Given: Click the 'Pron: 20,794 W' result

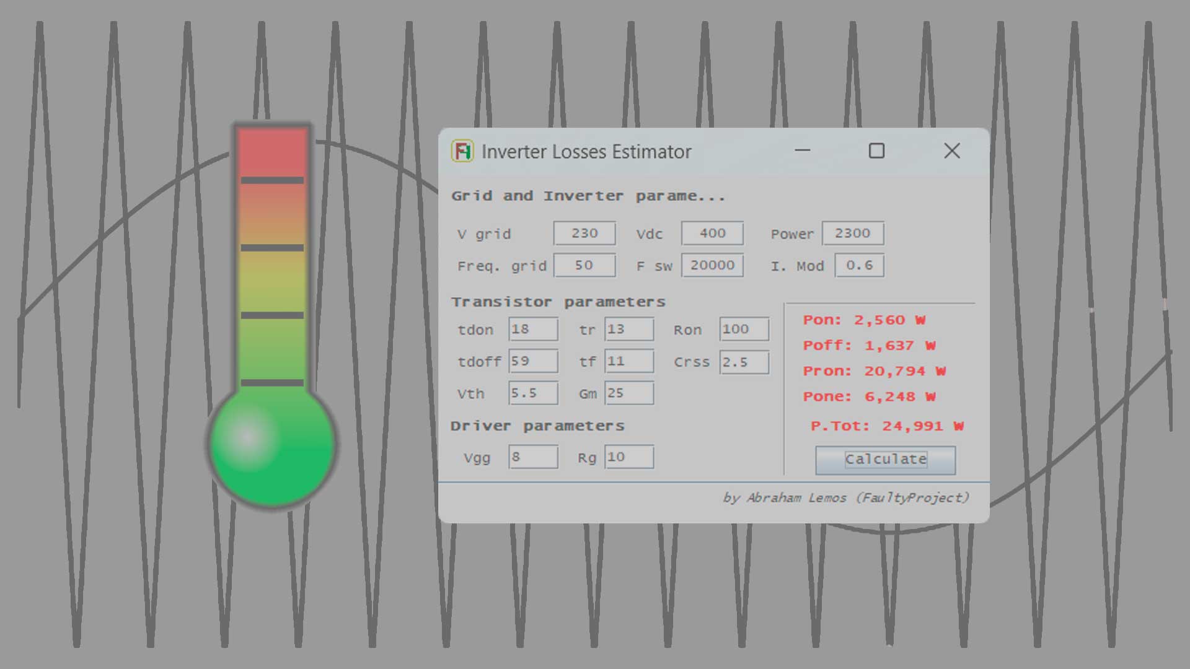Looking at the screenshot, I should (874, 371).
